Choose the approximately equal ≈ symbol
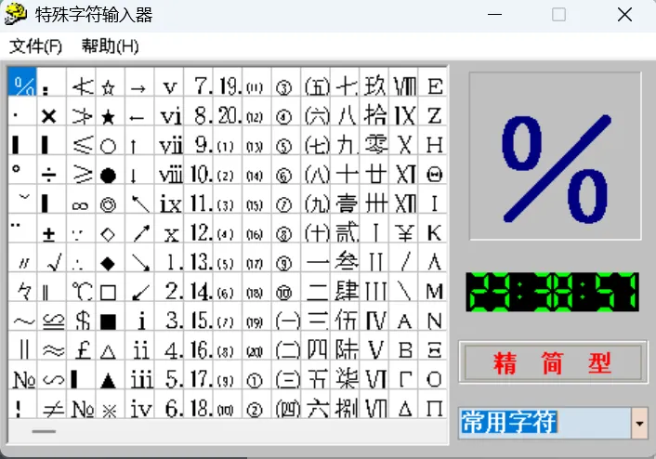The height and width of the screenshot is (459, 656). [x=52, y=346]
